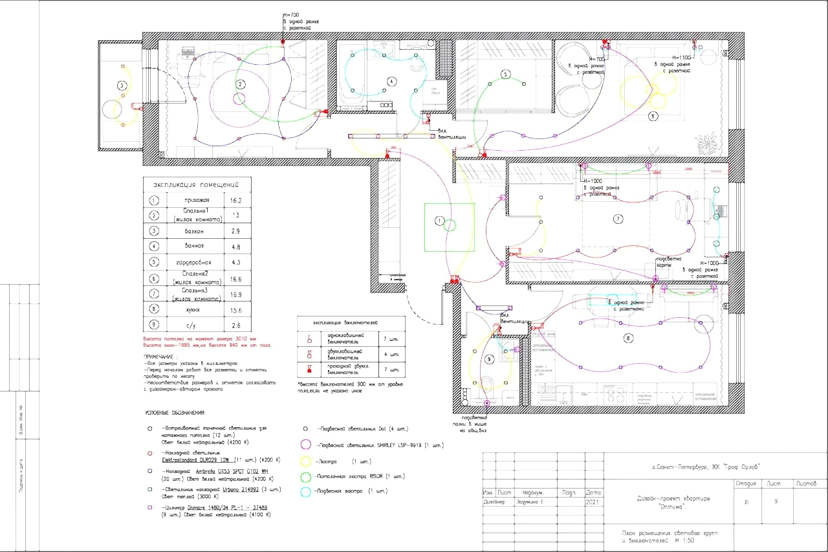Select room marker 4 in bathroom on plan
This screenshot has height=552, width=828.
(x=391, y=81)
